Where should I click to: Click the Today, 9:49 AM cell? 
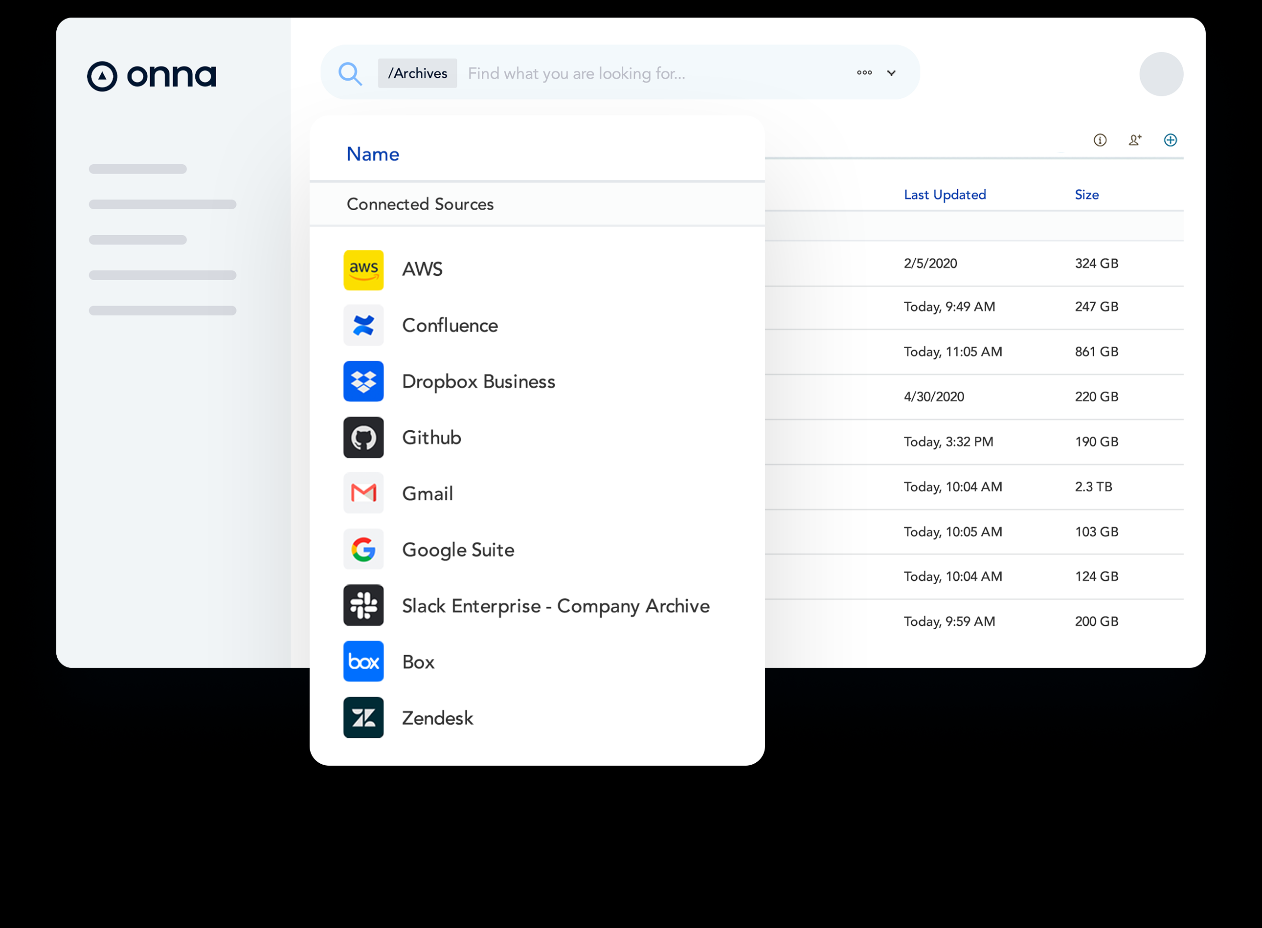(949, 307)
